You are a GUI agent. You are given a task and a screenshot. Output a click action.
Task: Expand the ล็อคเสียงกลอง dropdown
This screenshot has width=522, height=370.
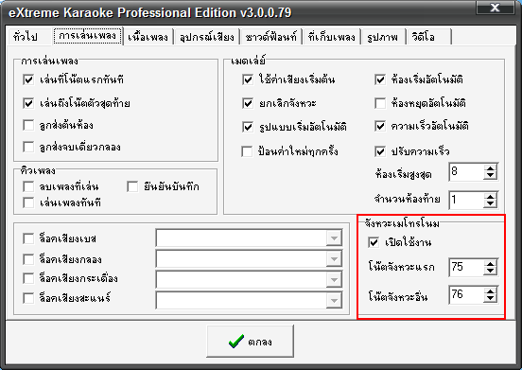[x=334, y=259]
